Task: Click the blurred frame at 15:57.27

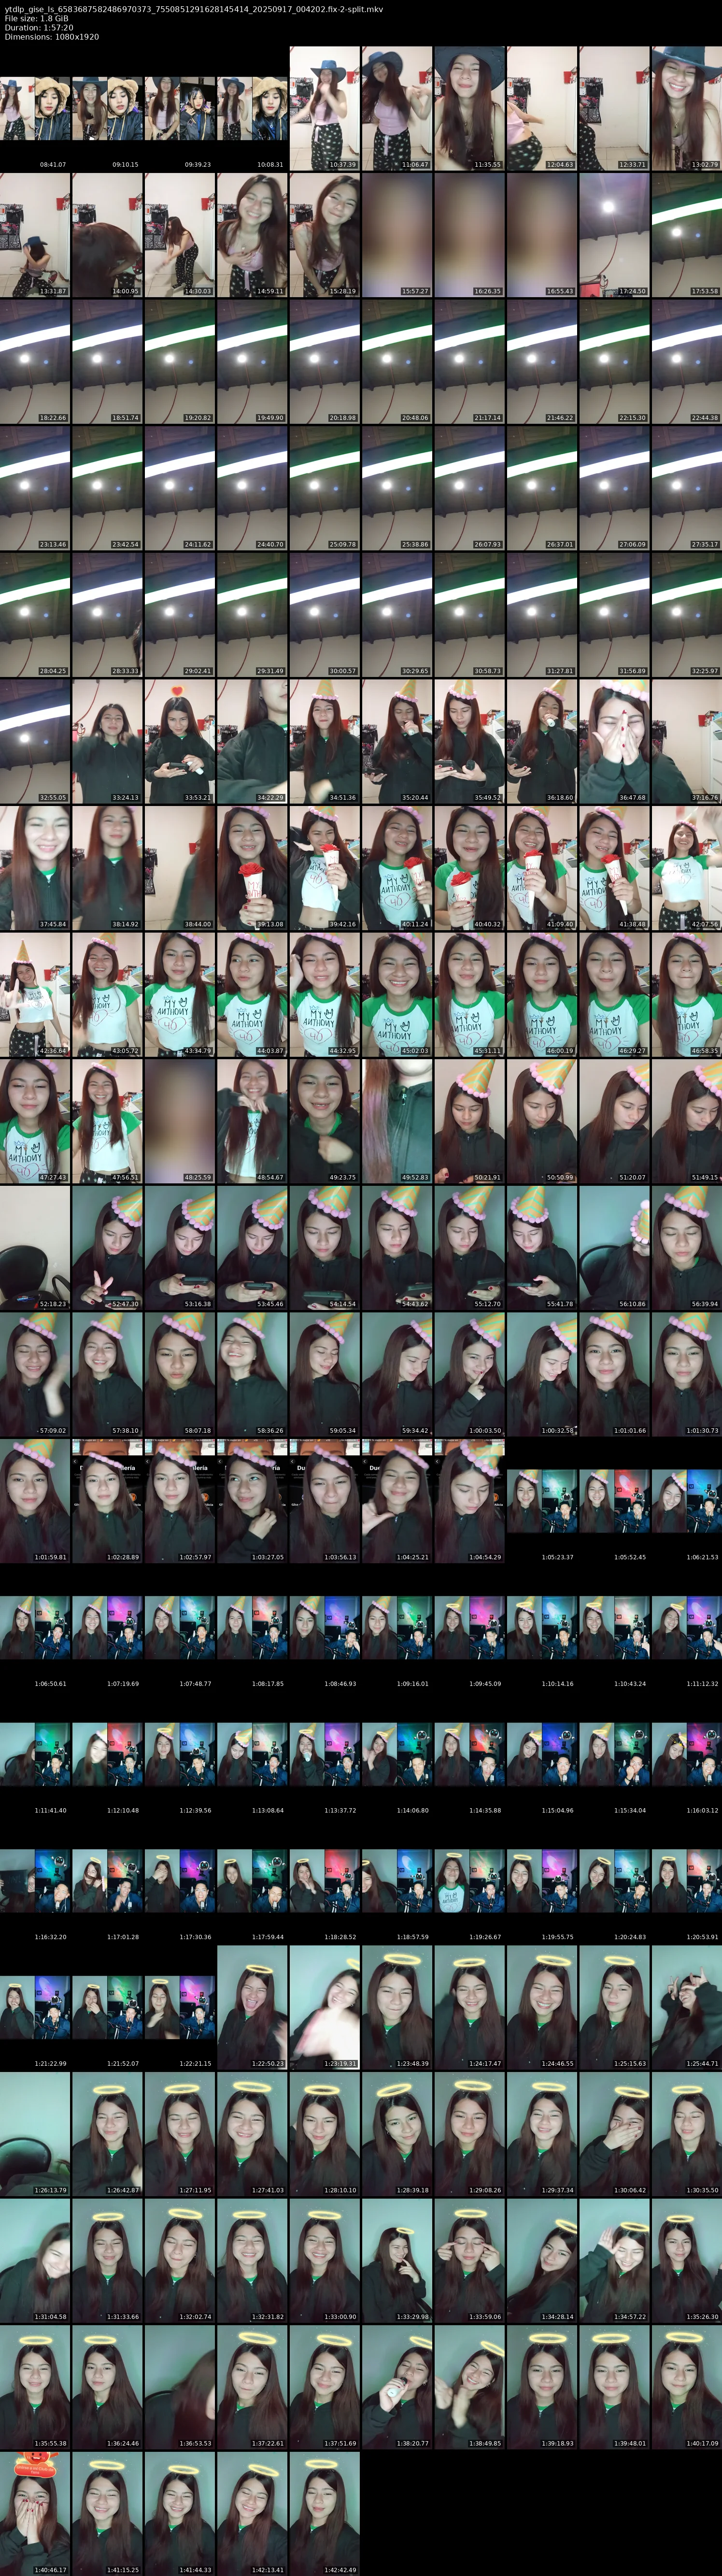Action: (x=397, y=235)
